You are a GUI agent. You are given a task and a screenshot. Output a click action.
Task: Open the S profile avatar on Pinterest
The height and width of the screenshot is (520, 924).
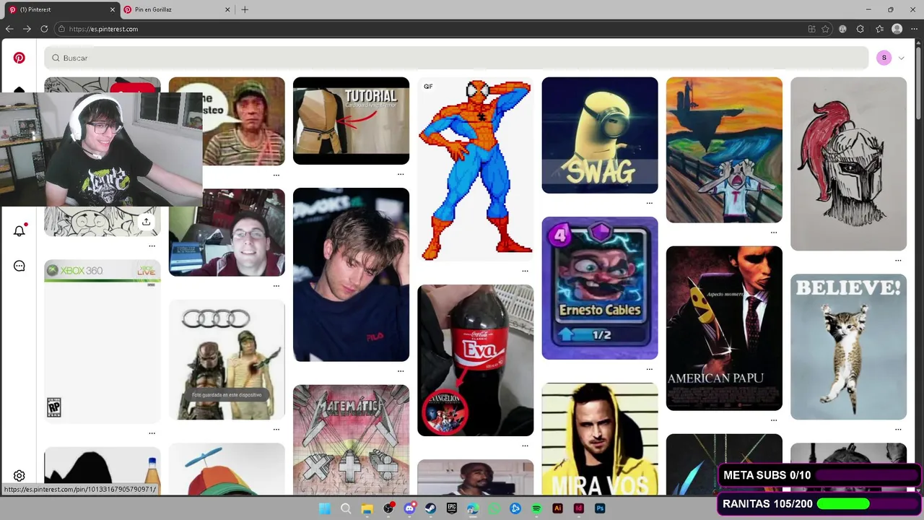tap(884, 58)
